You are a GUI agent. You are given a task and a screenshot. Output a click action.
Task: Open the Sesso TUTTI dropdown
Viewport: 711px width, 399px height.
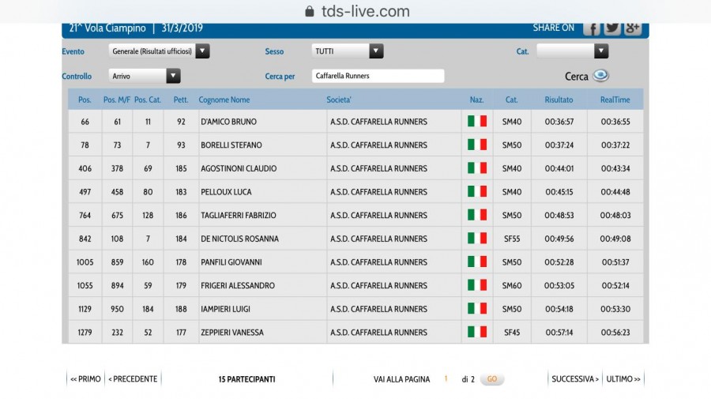point(348,51)
